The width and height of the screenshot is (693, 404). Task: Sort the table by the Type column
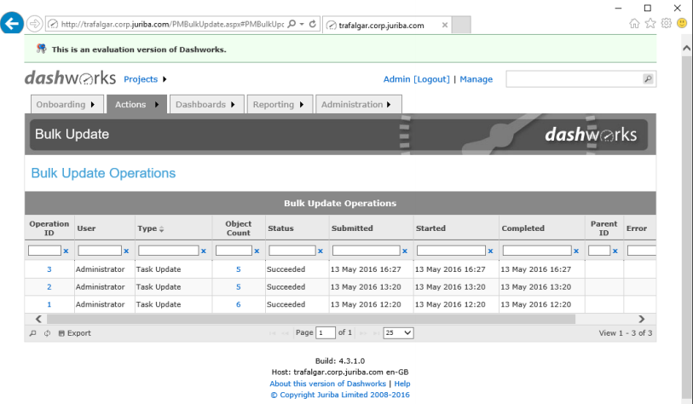tap(150, 228)
